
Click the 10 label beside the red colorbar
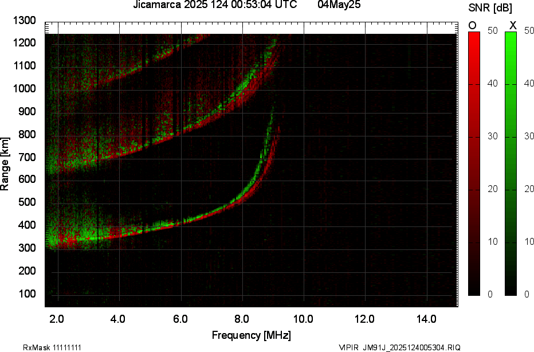[492, 242]
